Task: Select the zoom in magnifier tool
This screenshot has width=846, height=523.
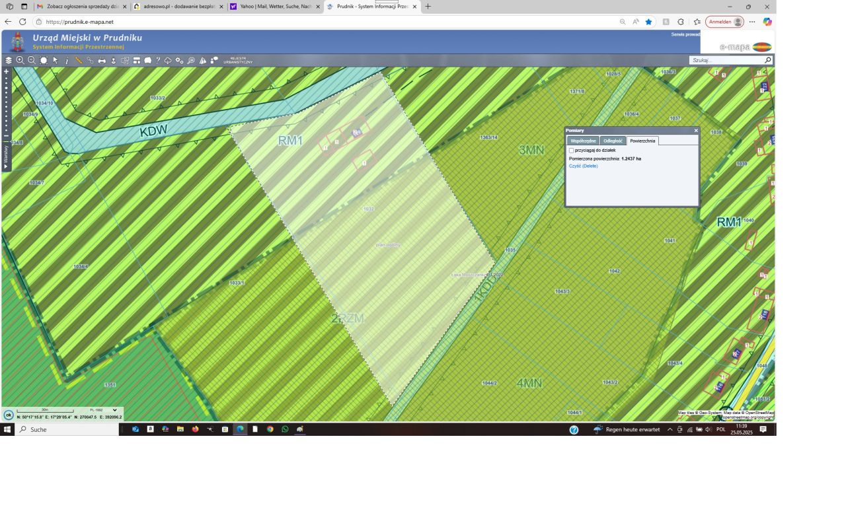Action: (20, 60)
